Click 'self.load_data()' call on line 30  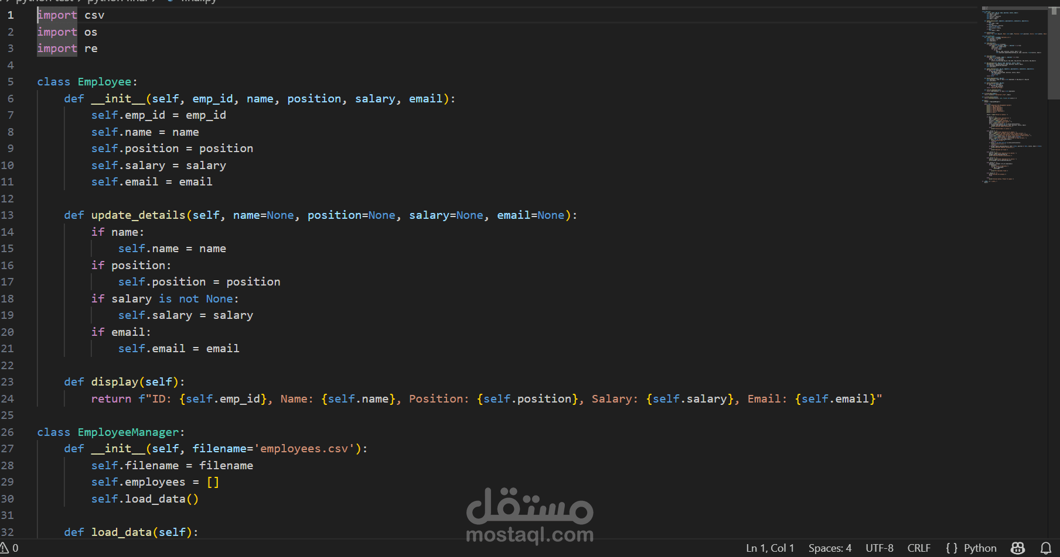[145, 499]
